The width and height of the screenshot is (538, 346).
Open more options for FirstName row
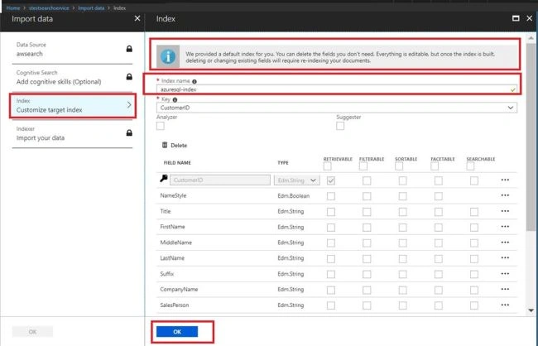click(505, 227)
